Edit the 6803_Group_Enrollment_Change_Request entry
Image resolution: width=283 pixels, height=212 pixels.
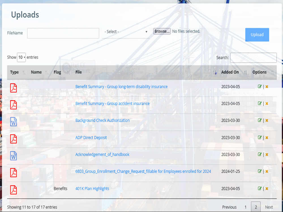coord(260,171)
